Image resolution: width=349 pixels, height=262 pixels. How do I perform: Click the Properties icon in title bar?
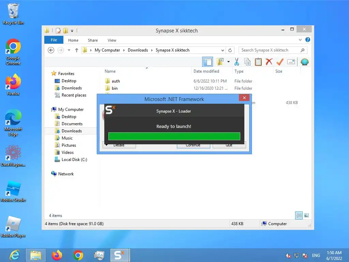[58, 31]
